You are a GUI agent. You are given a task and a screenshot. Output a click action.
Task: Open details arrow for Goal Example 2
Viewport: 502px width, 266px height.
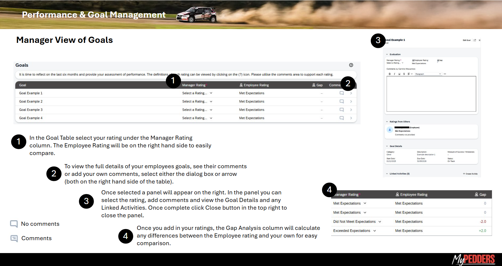[351, 102]
